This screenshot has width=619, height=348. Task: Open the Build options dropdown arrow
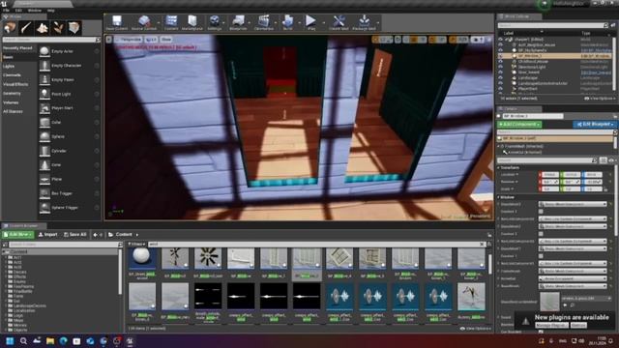(x=299, y=22)
